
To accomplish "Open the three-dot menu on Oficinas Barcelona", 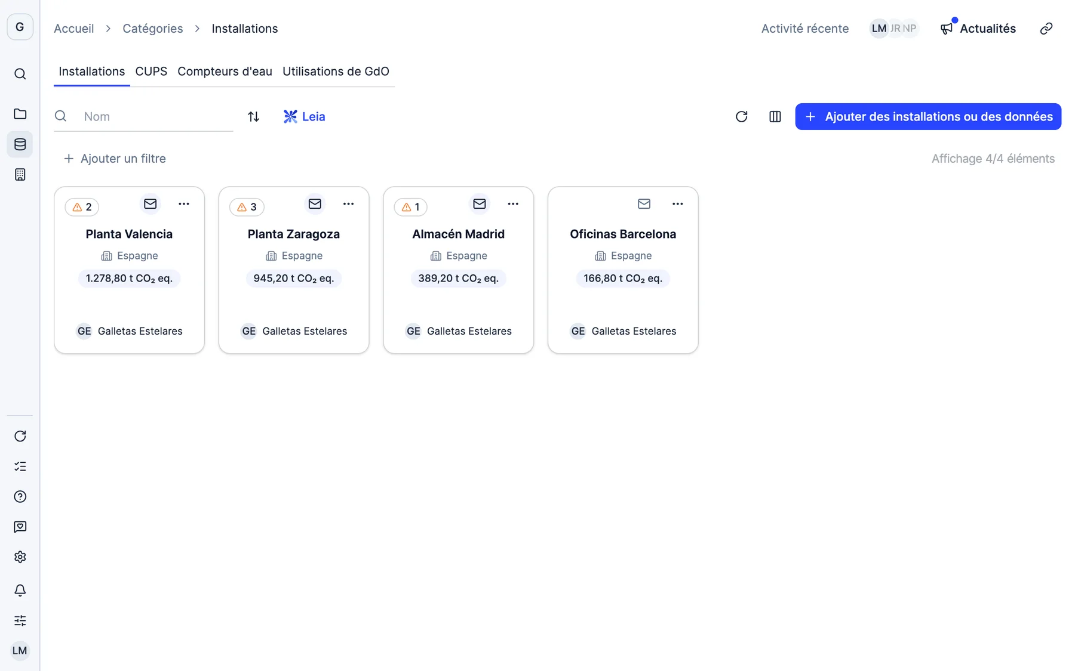I will (x=677, y=204).
